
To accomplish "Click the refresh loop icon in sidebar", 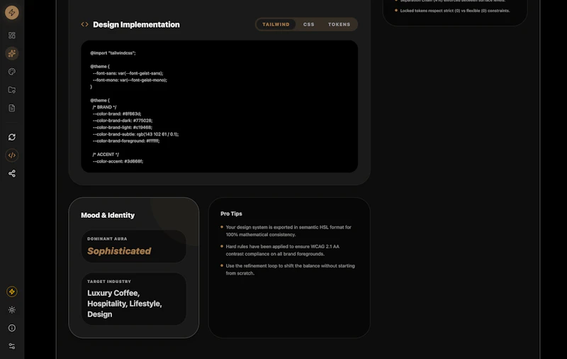I will pyautogui.click(x=12, y=137).
